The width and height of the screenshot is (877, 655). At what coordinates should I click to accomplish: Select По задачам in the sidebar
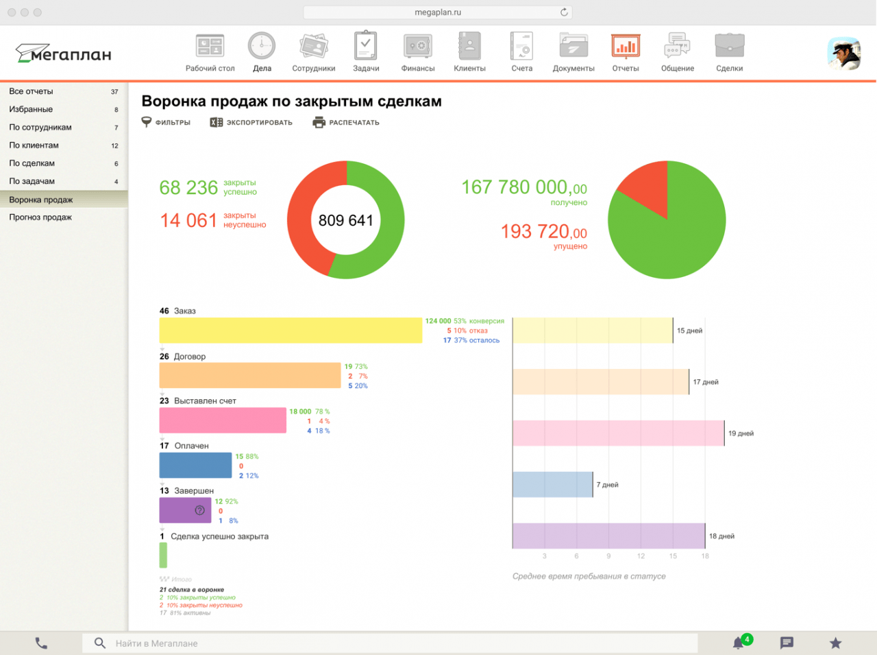64,181
